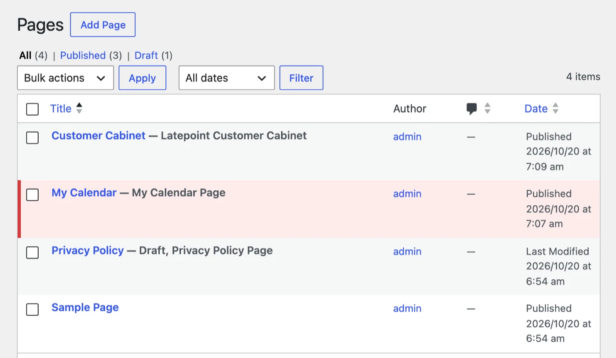The image size is (616, 358).
Task: Open the All dates dropdown
Action: pos(227,78)
